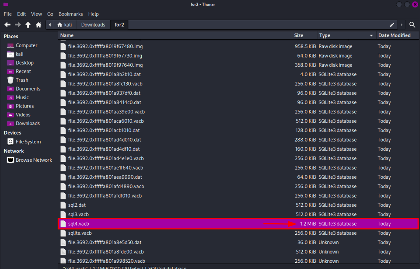The width and height of the screenshot is (420, 269).
Task: Select file.3692.0xfffffa8019f67480.img
Action: pyautogui.click(x=238, y=46)
